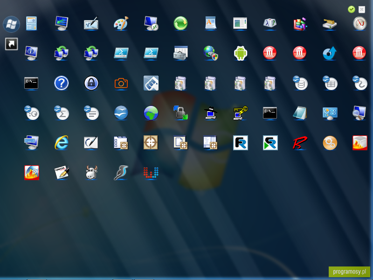Open the orange camera icon

(121, 83)
